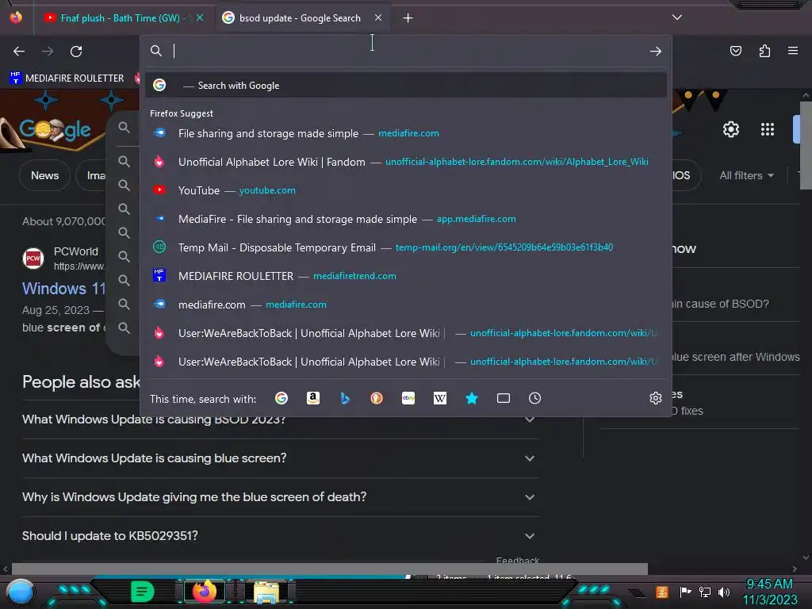This screenshot has width=812, height=609.
Task: Search this time with Wikipedia icon
Action: point(439,398)
